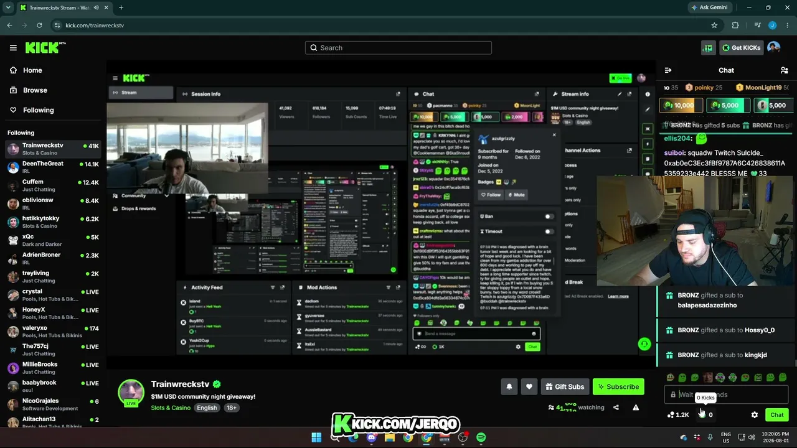This screenshot has height=448, width=797.
Task: Open the channel points balance 1.2K
Action: [677, 415]
